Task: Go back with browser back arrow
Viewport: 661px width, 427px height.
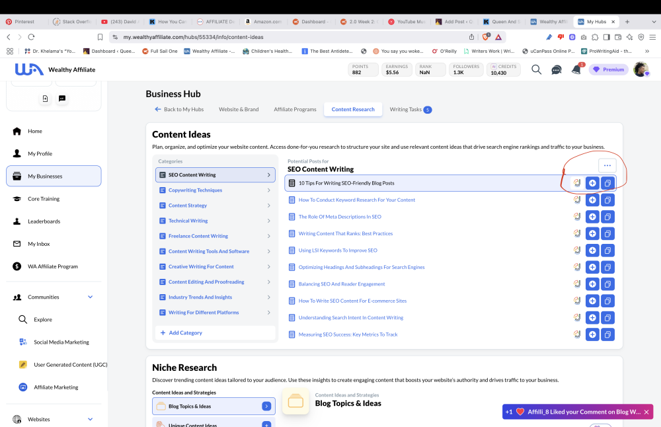Action: pos(9,37)
